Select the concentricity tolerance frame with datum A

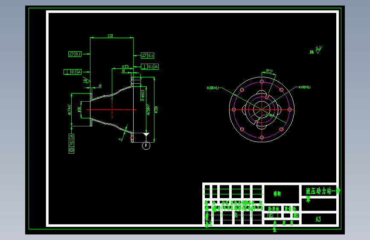(72, 143)
